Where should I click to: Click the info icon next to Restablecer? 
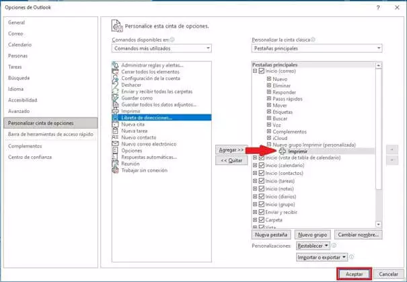pyautogui.click(x=334, y=246)
